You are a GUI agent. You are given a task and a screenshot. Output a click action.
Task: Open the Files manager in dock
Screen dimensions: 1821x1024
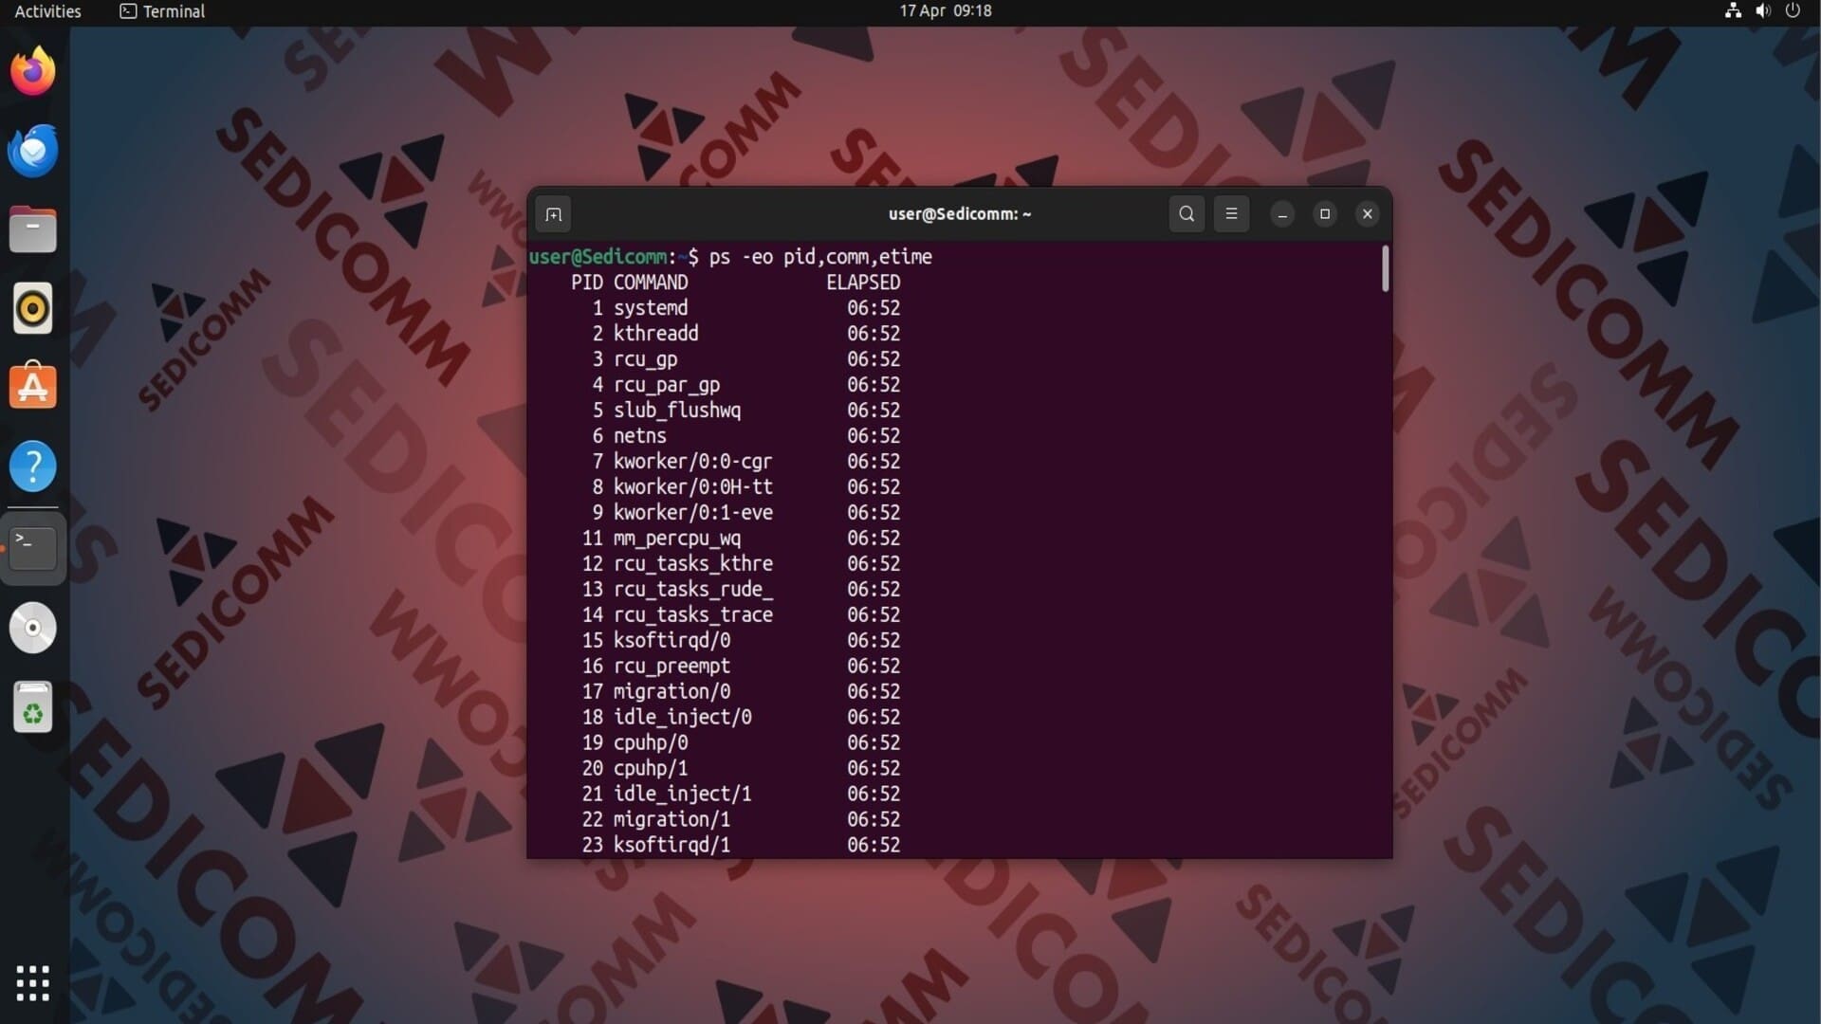33,230
